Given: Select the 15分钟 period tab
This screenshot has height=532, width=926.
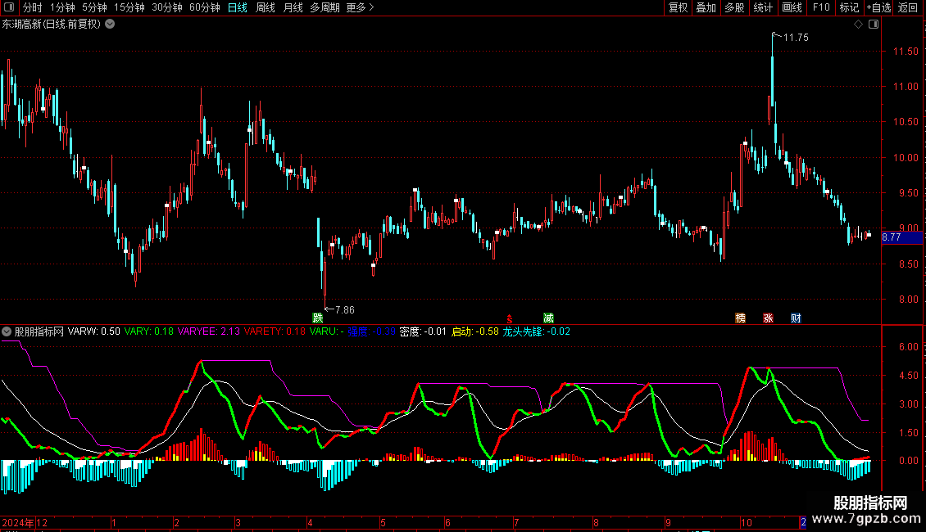Looking at the screenshot, I should point(129,7).
